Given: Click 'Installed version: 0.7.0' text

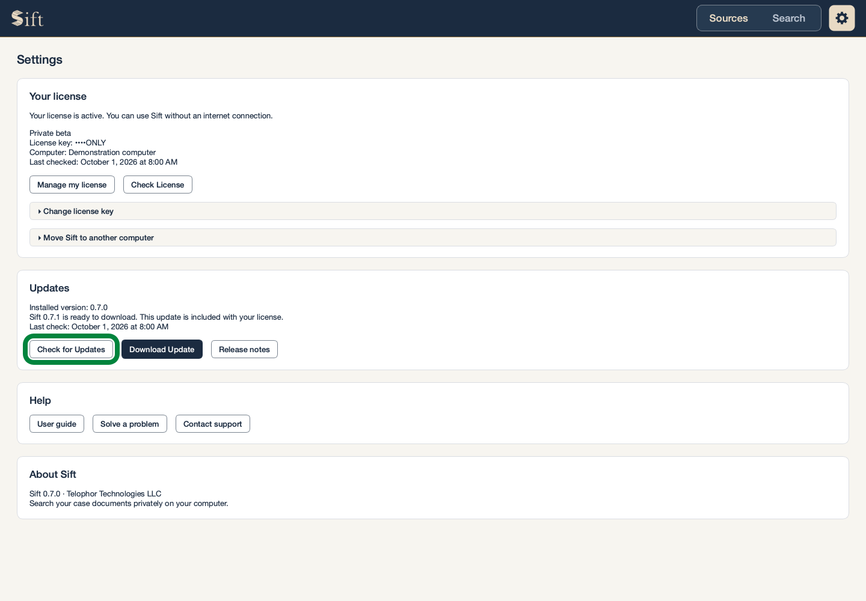Looking at the screenshot, I should pos(69,307).
